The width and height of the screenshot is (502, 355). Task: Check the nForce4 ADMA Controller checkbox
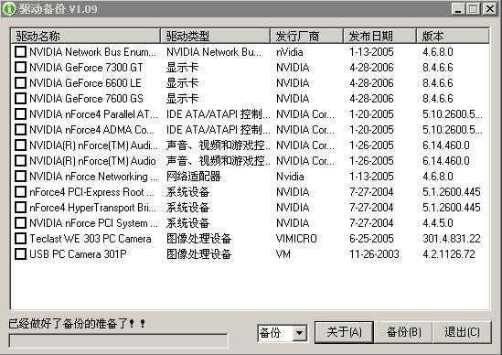pos(20,129)
